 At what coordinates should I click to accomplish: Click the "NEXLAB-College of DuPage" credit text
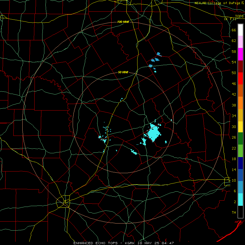tap(217, 3)
